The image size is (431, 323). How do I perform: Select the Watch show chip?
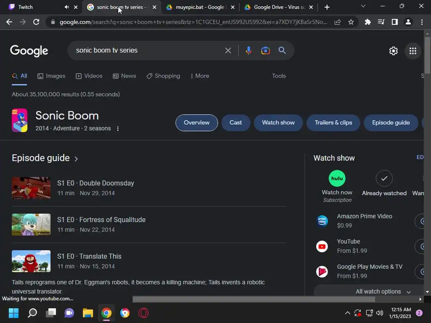coord(278,123)
